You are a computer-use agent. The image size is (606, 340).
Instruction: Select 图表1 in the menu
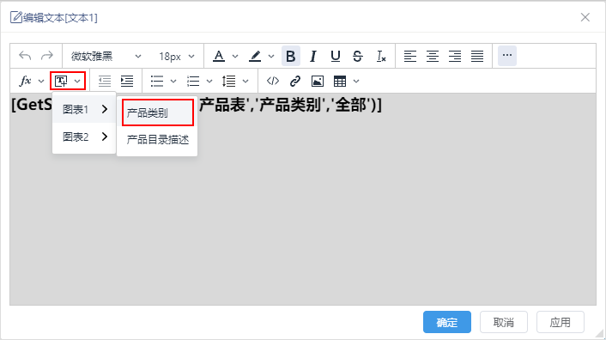pyautogui.click(x=84, y=109)
